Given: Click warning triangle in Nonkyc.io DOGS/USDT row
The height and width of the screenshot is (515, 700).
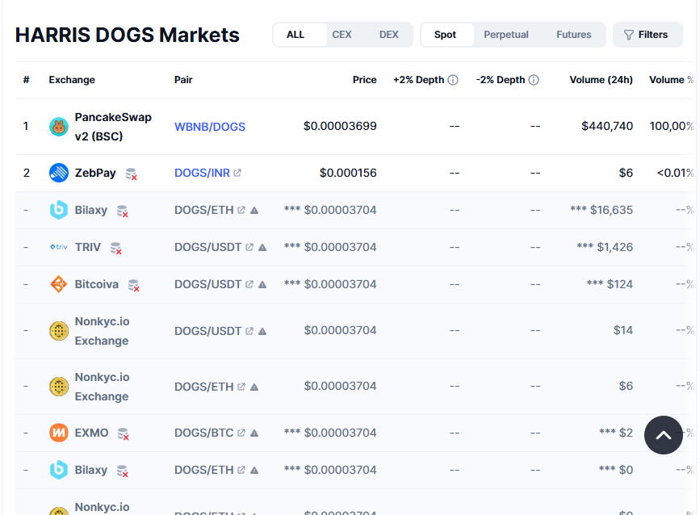Looking at the screenshot, I should point(262,331).
